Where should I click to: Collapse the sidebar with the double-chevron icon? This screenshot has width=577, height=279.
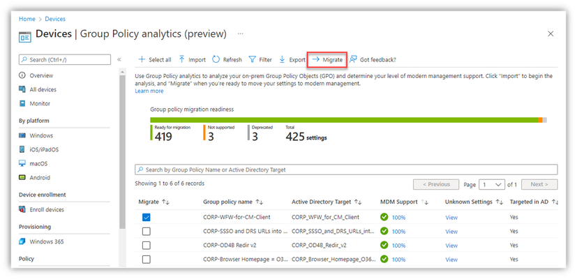tap(119, 59)
